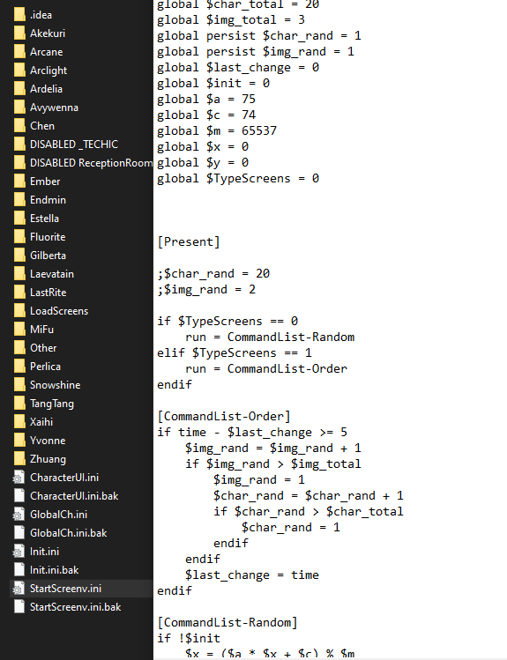Select the Arcane folder icon
The width and height of the screenshot is (507, 660).
(x=19, y=52)
